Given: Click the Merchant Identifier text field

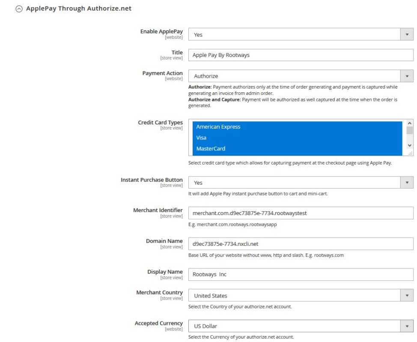Looking at the screenshot, I should pyautogui.click(x=301, y=213).
